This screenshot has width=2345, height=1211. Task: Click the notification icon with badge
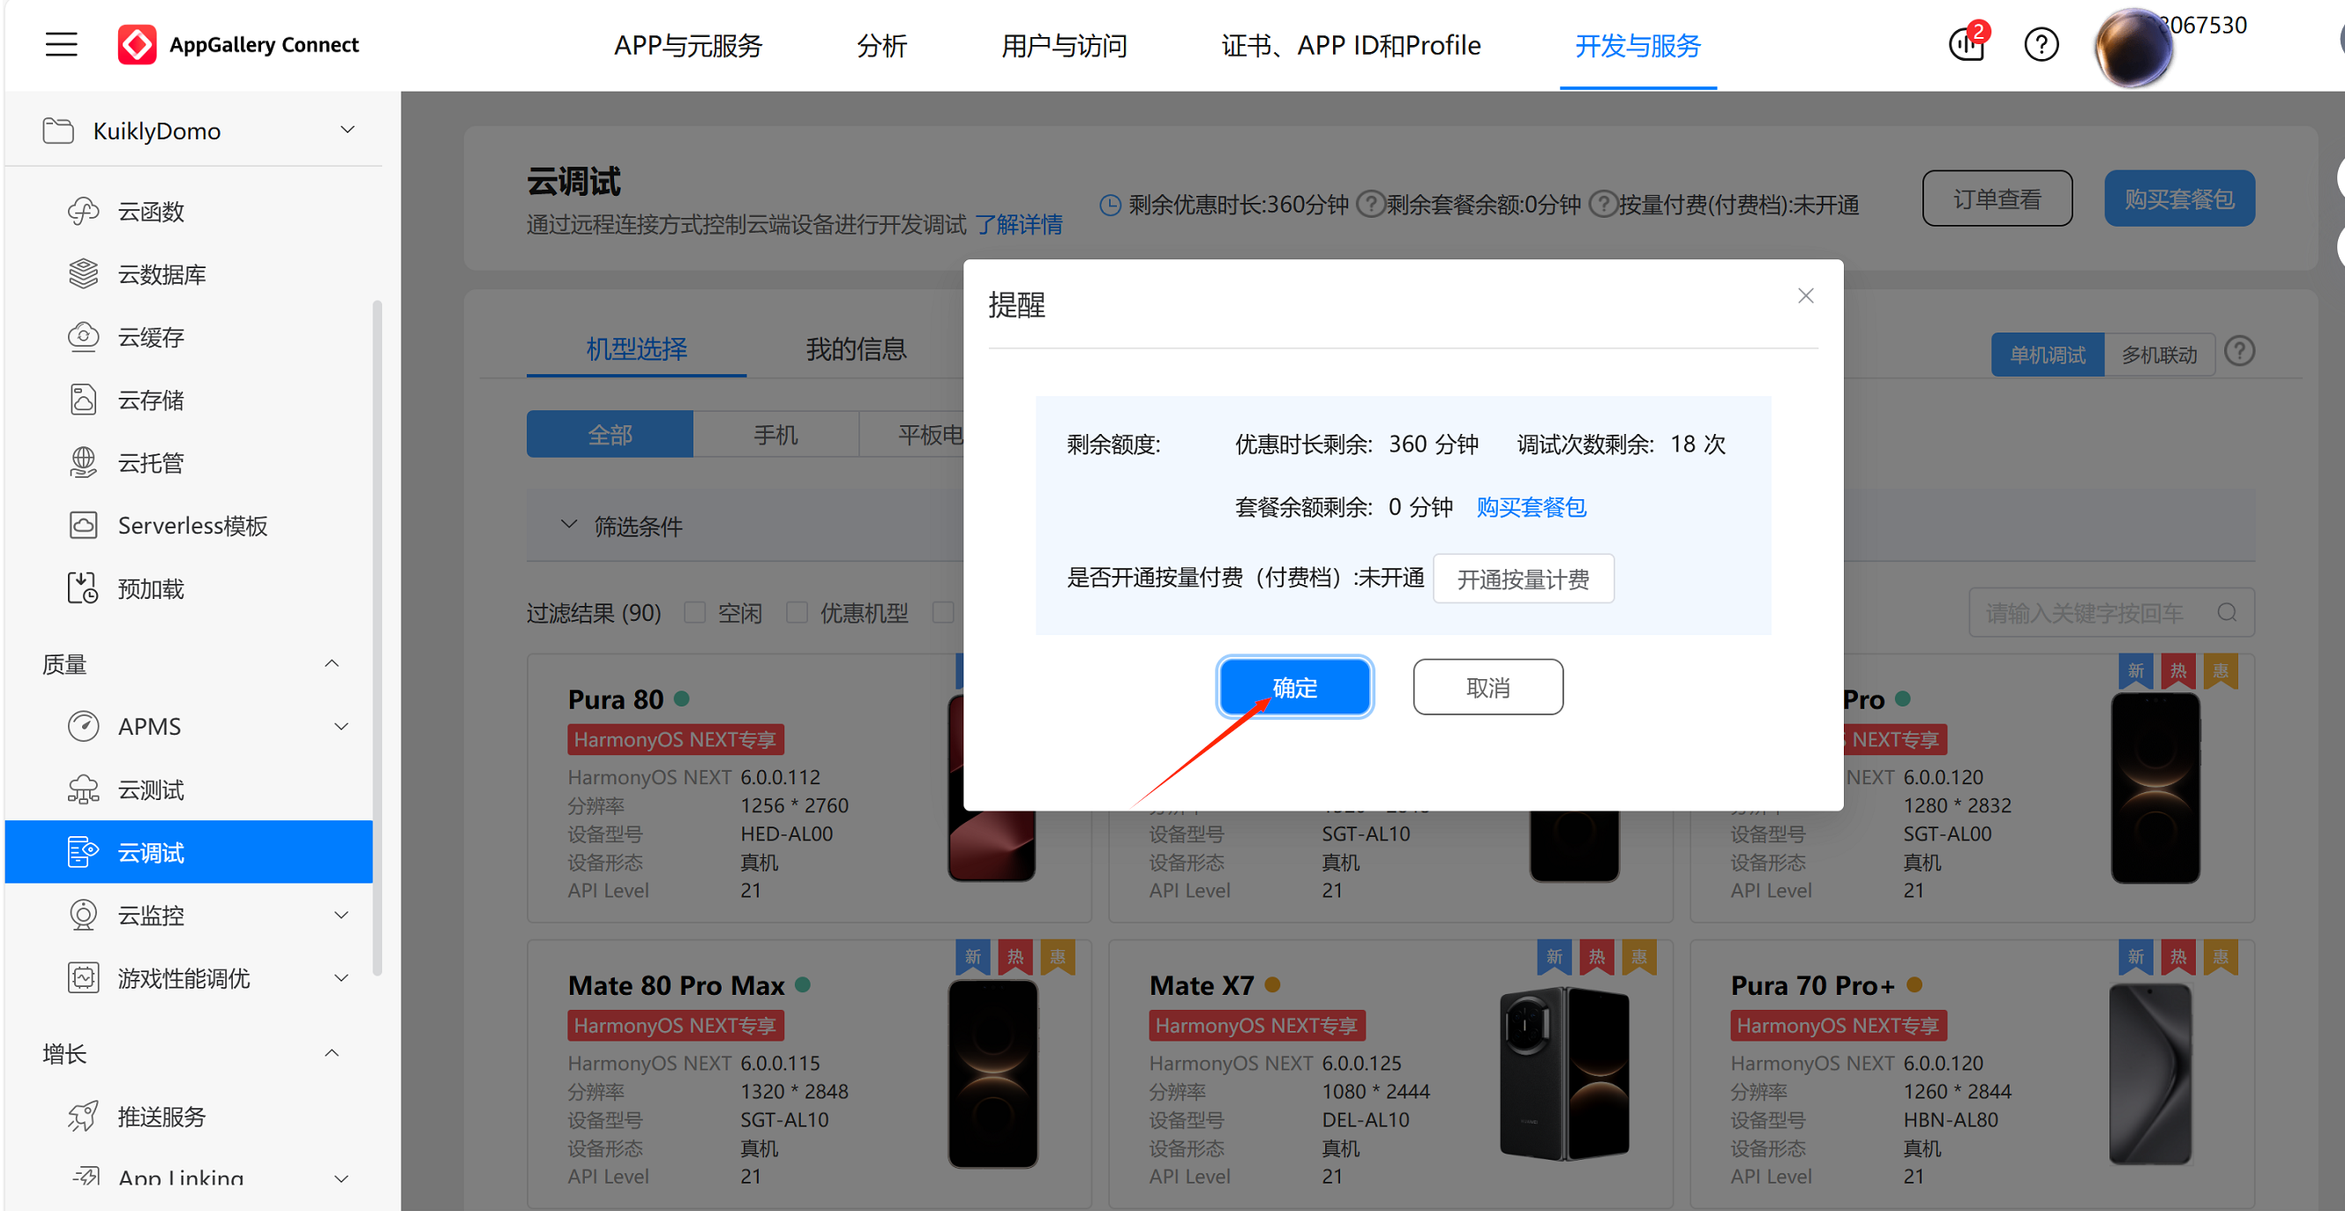(1967, 45)
